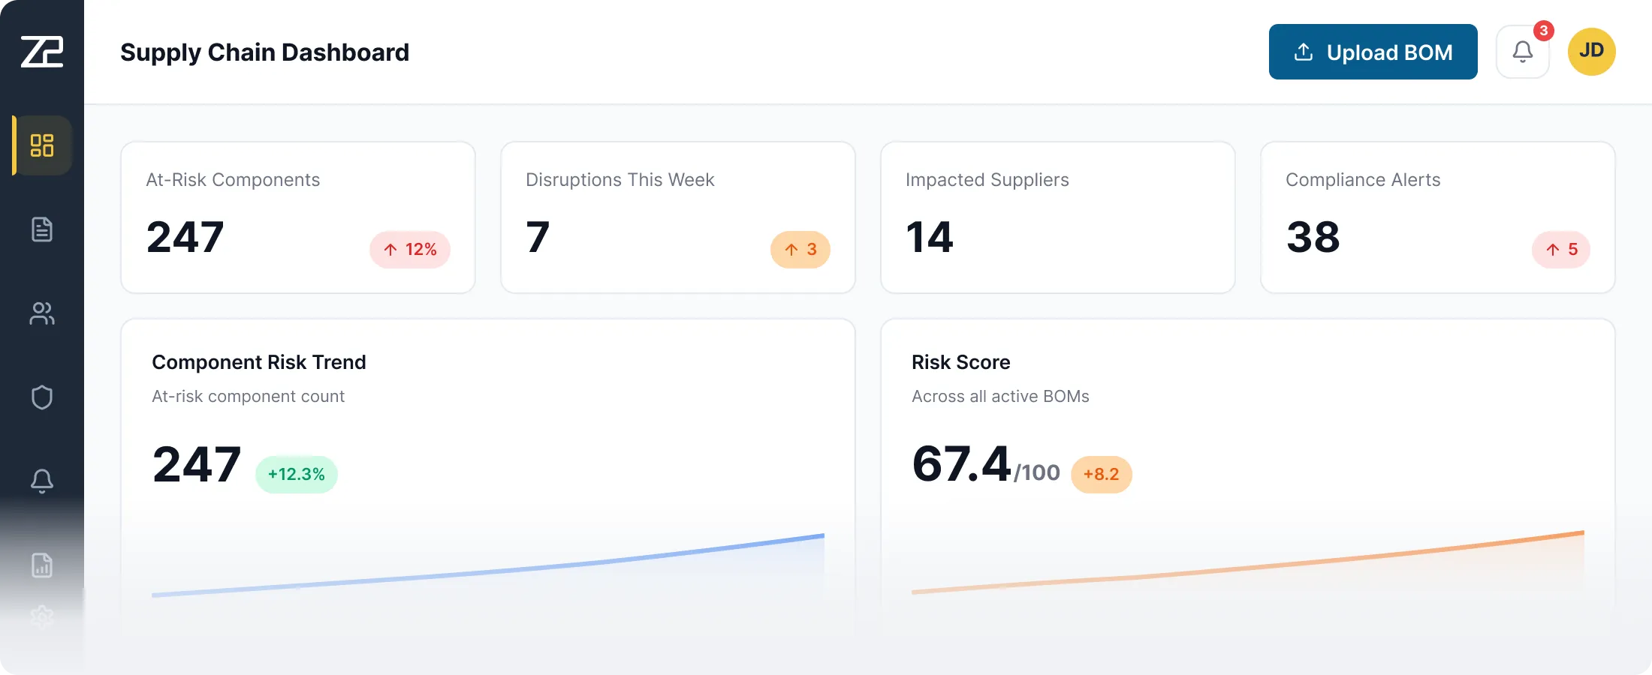
Task: Open compliance section via shield icon
Action: point(42,397)
